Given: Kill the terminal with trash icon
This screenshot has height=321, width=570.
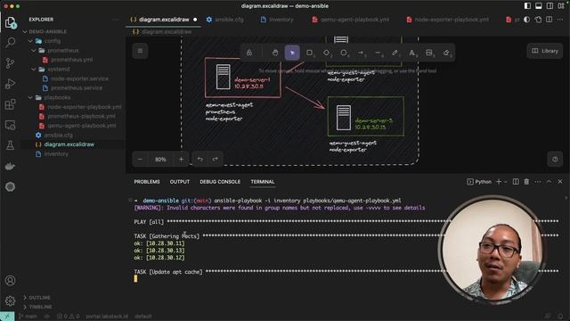Looking at the screenshot, I should 526,182.
